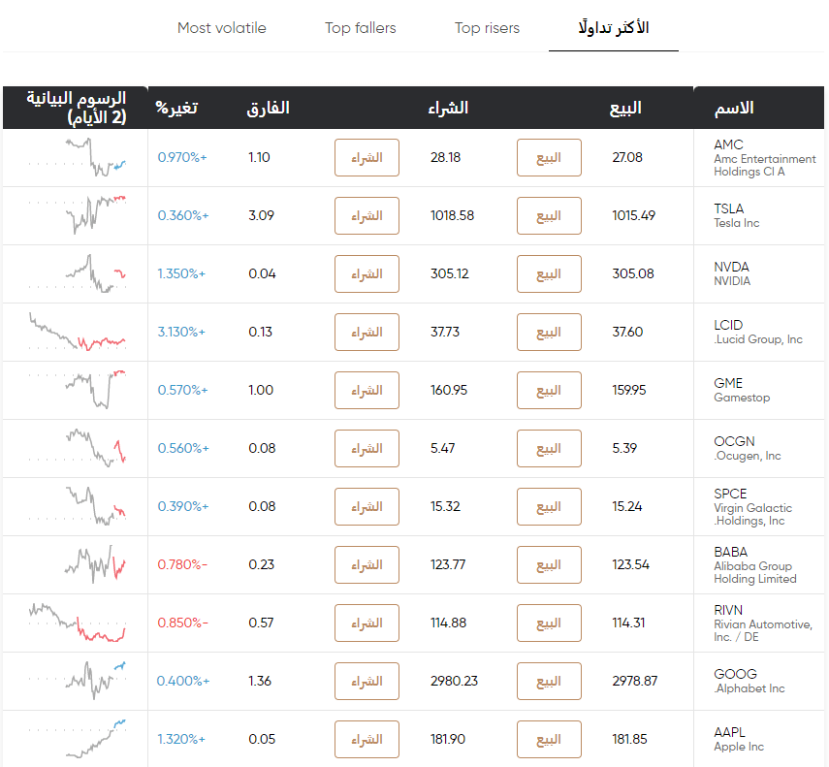Select the AAPL sparkline chart
Viewport: 829px width, 767px height.
pos(75,739)
